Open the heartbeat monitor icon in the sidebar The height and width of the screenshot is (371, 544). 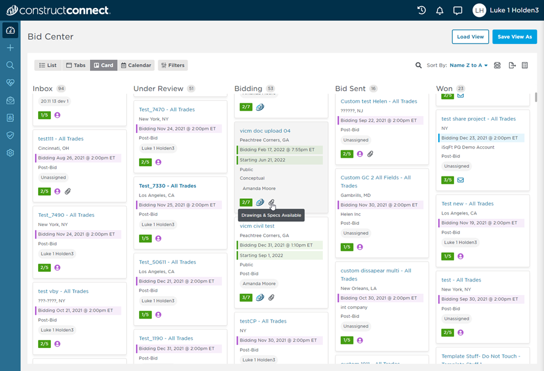tap(10, 83)
